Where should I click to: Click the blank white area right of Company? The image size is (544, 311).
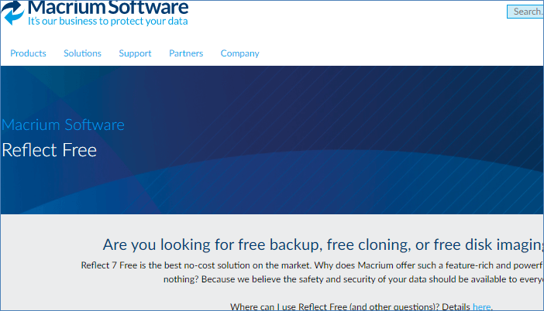387,53
